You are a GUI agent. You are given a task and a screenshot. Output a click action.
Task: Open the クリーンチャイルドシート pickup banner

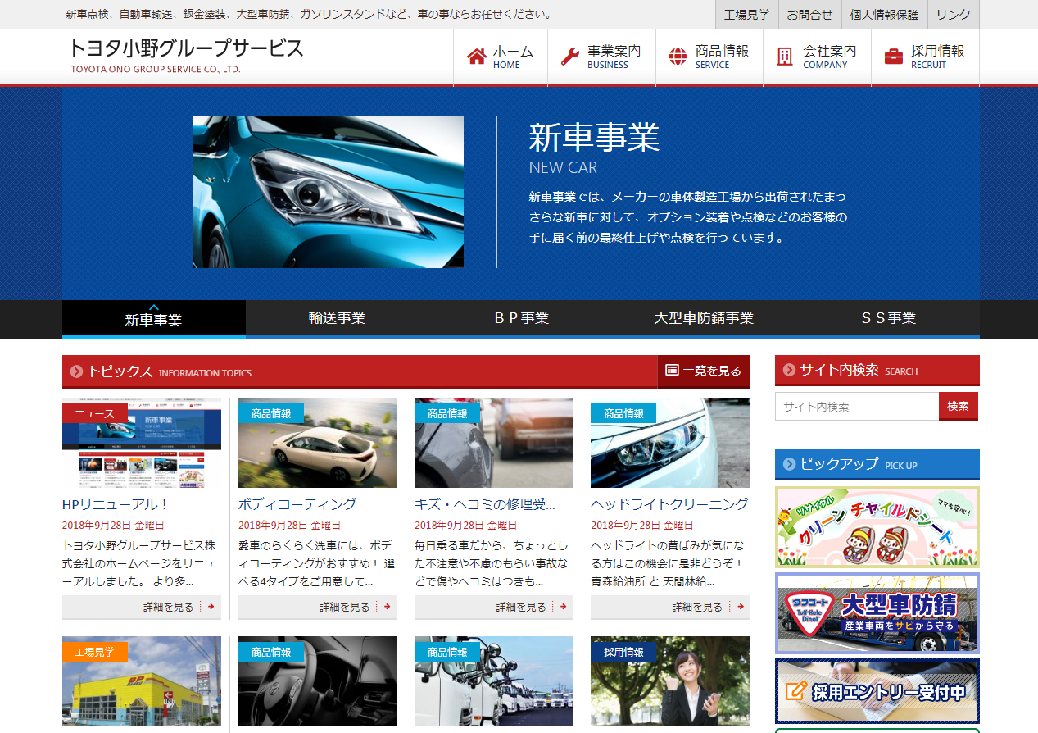(877, 527)
